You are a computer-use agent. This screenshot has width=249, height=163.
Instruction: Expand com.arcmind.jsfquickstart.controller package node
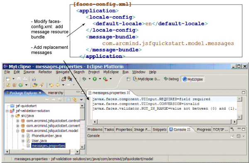pyautogui.click(x=17, y=121)
